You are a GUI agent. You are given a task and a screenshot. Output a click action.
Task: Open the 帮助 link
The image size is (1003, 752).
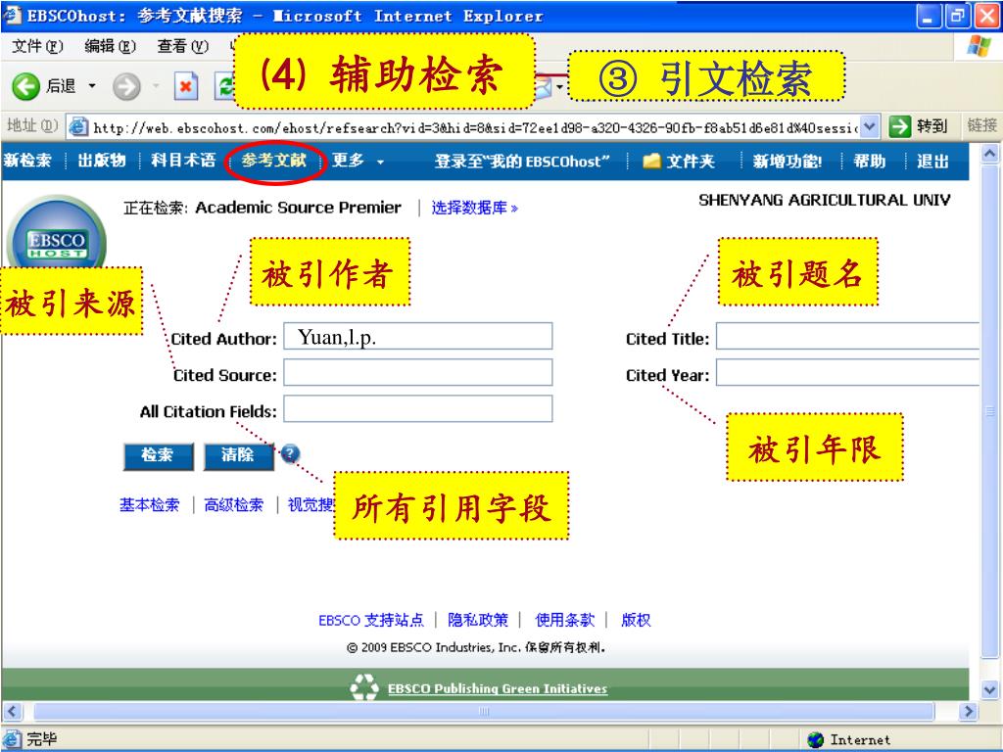click(x=870, y=162)
